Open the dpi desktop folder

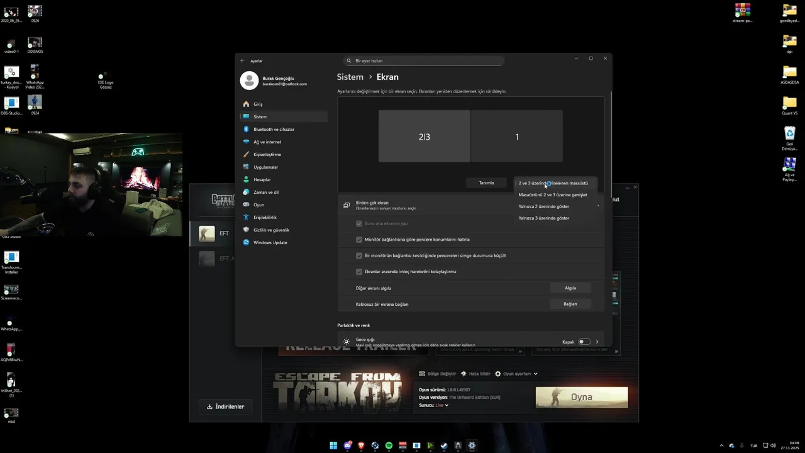[x=789, y=44]
